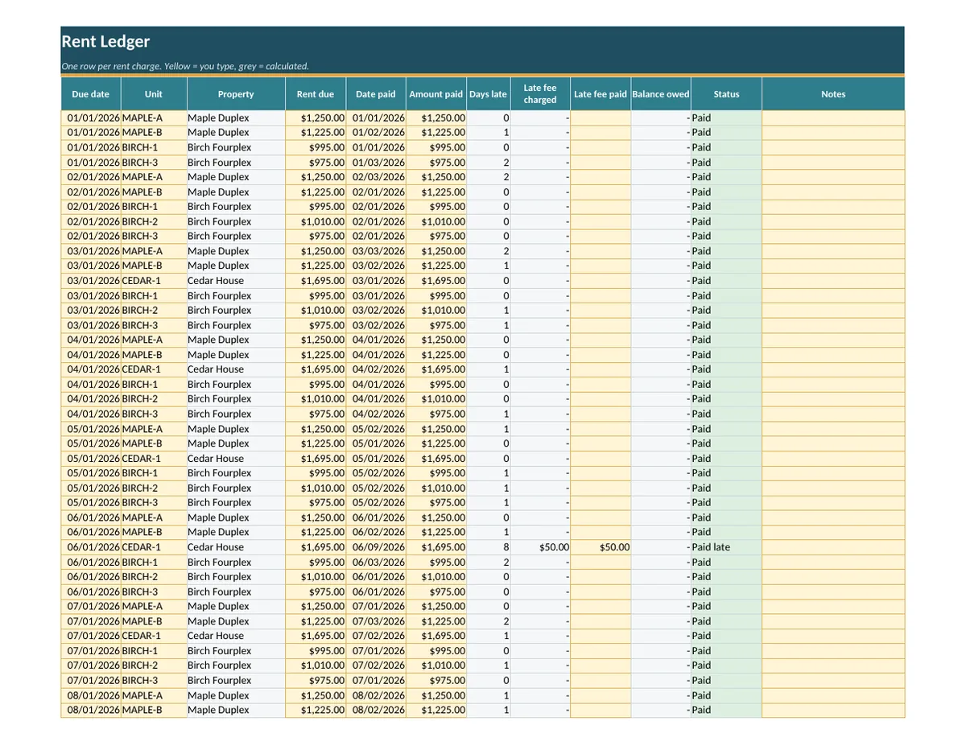Select the 'Unit' column header
966x746 pixels.
coord(154,94)
